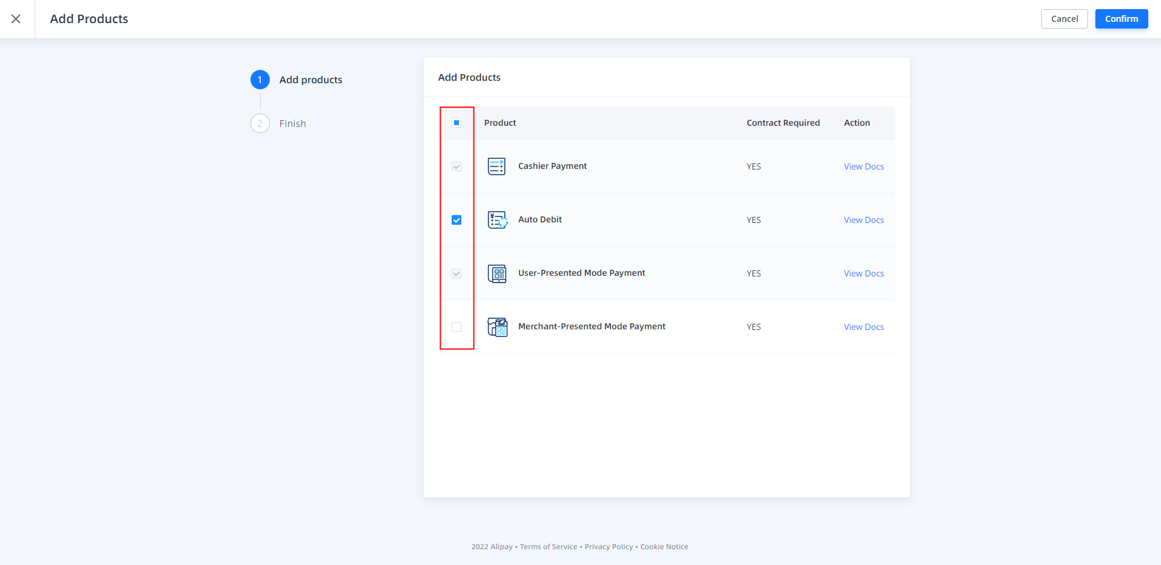Uncheck the Auto Debit checkbox
The image size is (1161, 565).
(x=456, y=220)
